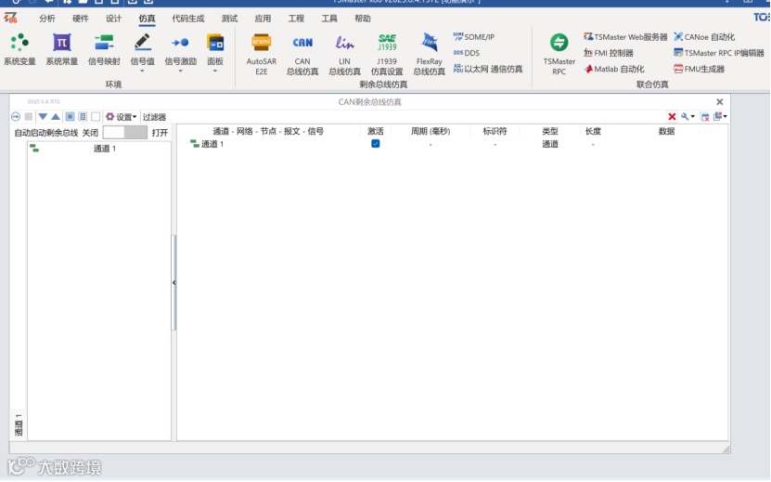Click the 类型 column header

[x=550, y=131]
